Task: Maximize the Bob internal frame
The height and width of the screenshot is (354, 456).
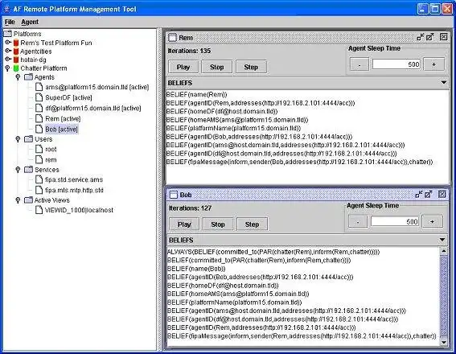Action: pyautogui.click(x=429, y=194)
